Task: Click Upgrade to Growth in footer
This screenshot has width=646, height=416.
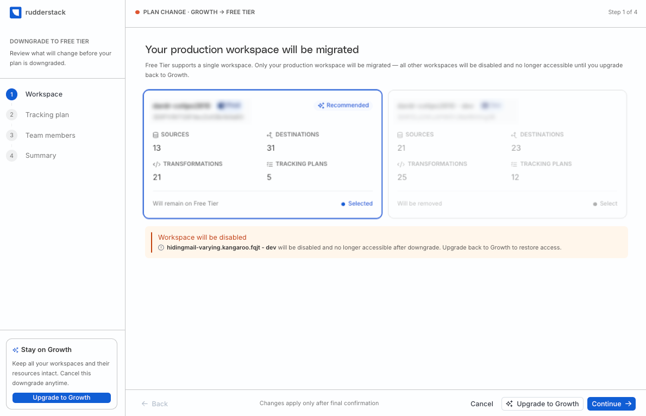Action: click(542, 404)
